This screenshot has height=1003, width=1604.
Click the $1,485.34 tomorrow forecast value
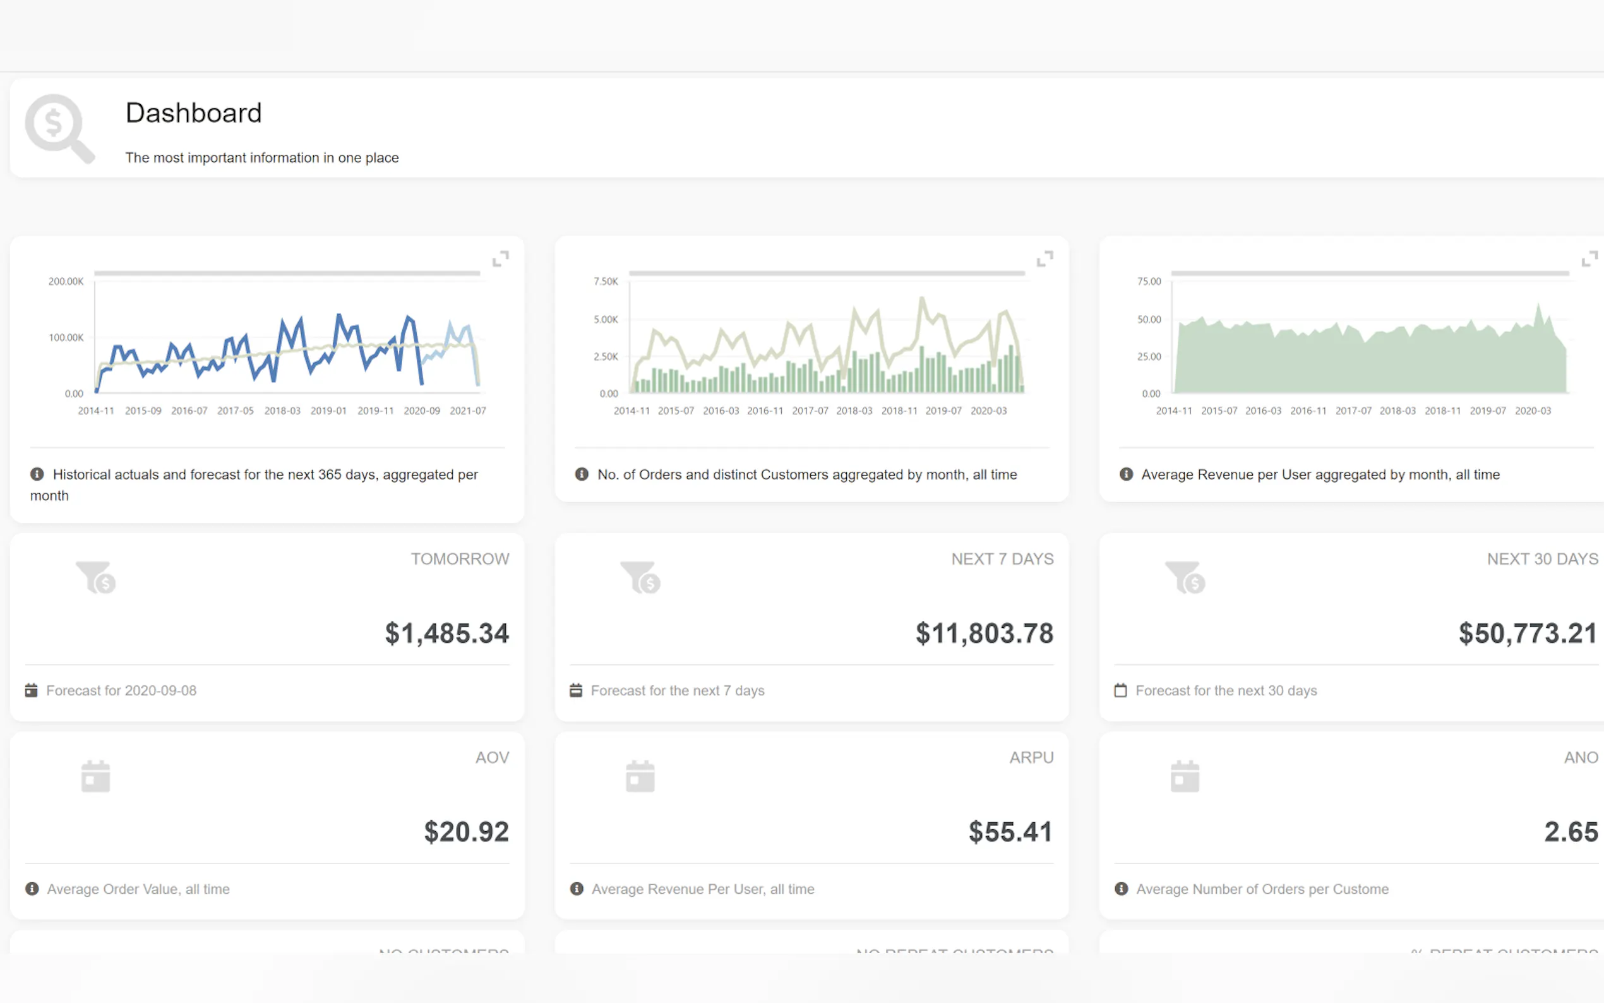(x=447, y=634)
